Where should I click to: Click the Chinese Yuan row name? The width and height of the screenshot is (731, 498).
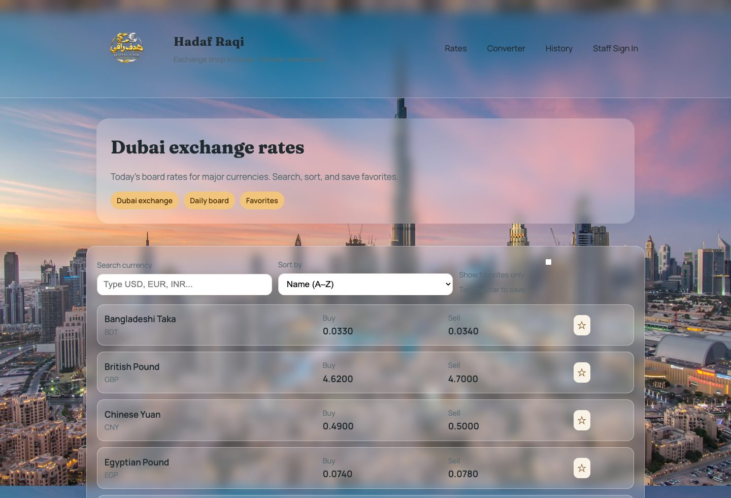tap(132, 415)
